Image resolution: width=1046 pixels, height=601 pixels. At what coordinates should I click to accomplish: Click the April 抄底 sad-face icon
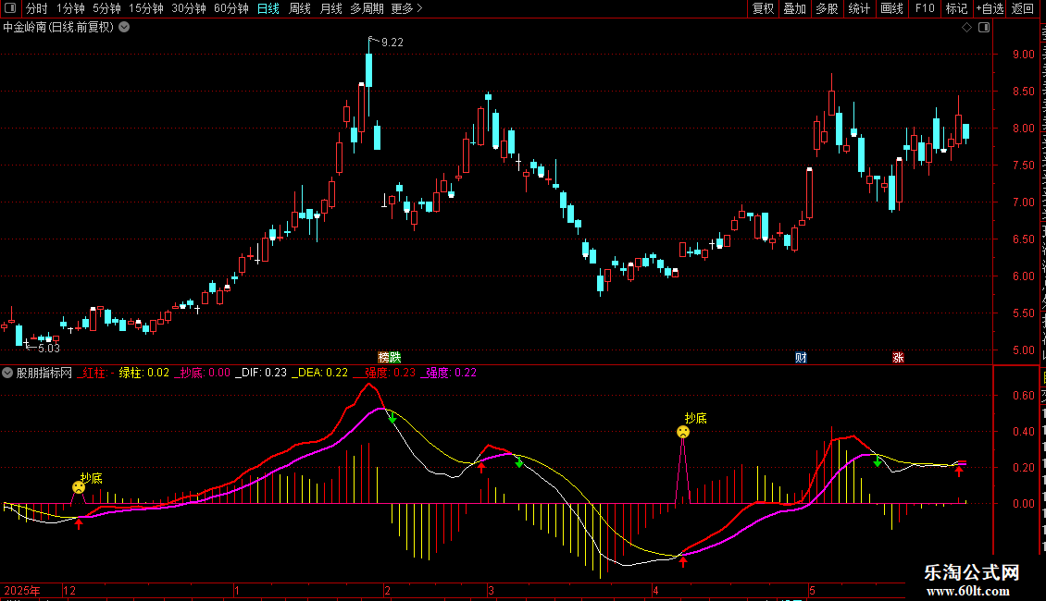682,432
